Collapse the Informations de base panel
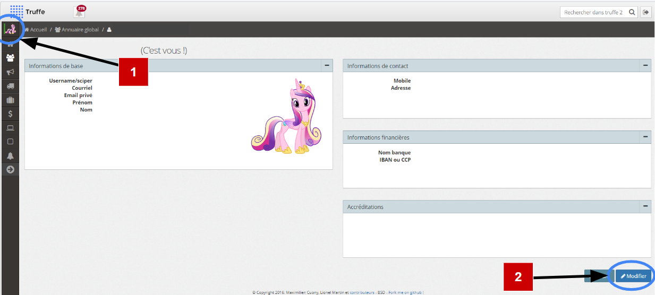Screen dimensions: 655x295 click(x=327, y=65)
